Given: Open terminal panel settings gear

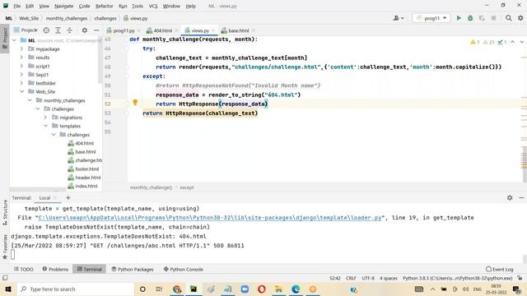Looking at the screenshot, I should coord(510,197).
